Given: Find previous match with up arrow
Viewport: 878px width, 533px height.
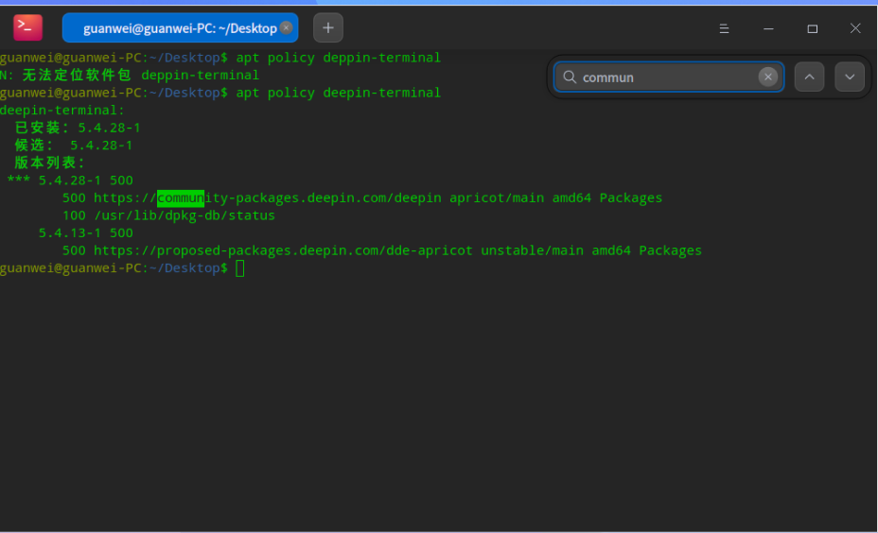Looking at the screenshot, I should click(809, 77).
